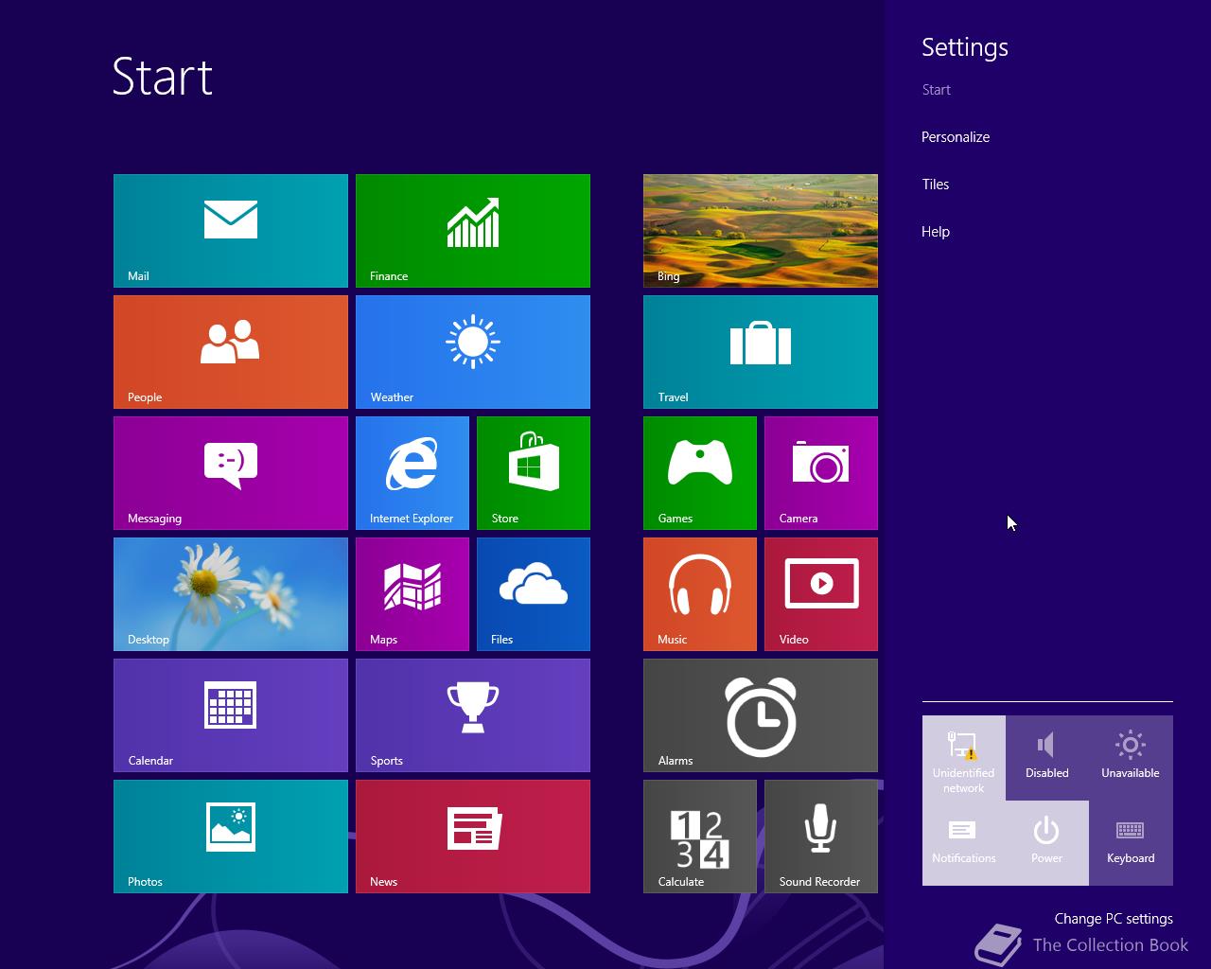Click the Unavailable brightness icon
The height and width of the screenshot is (969, 1211).
1131,758
